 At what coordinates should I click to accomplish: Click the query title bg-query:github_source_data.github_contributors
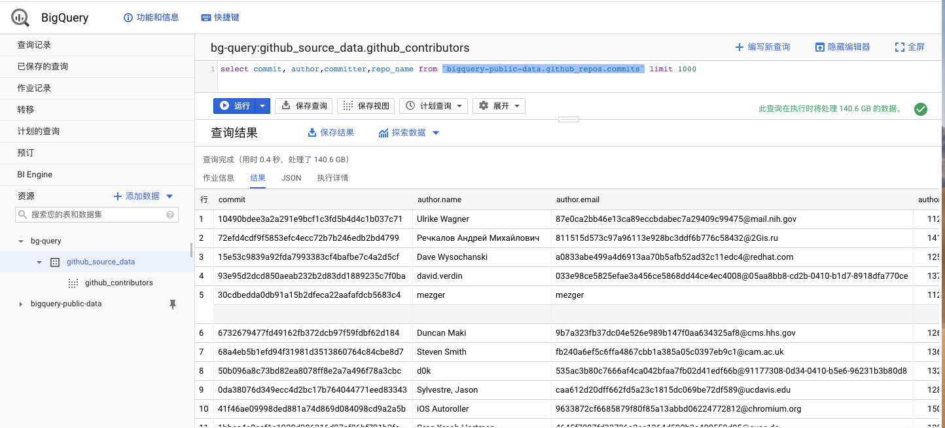pos(340,48)
